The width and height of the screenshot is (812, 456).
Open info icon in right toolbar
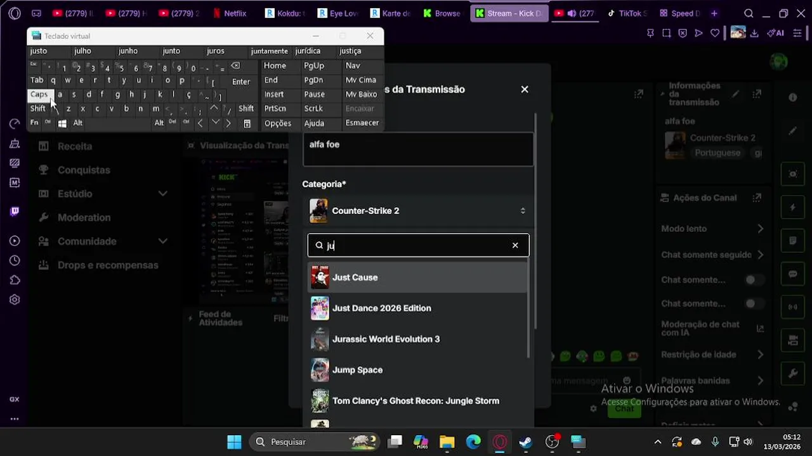793,97
